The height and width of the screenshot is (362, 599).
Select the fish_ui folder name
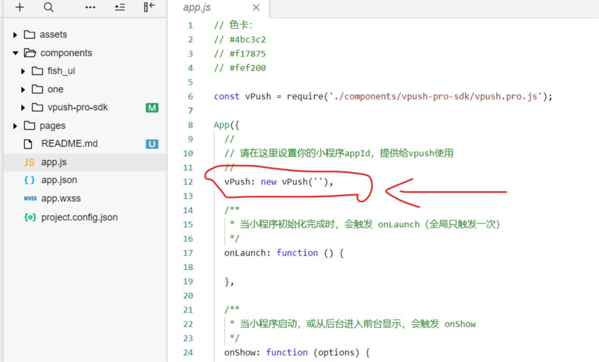(61, 71)
